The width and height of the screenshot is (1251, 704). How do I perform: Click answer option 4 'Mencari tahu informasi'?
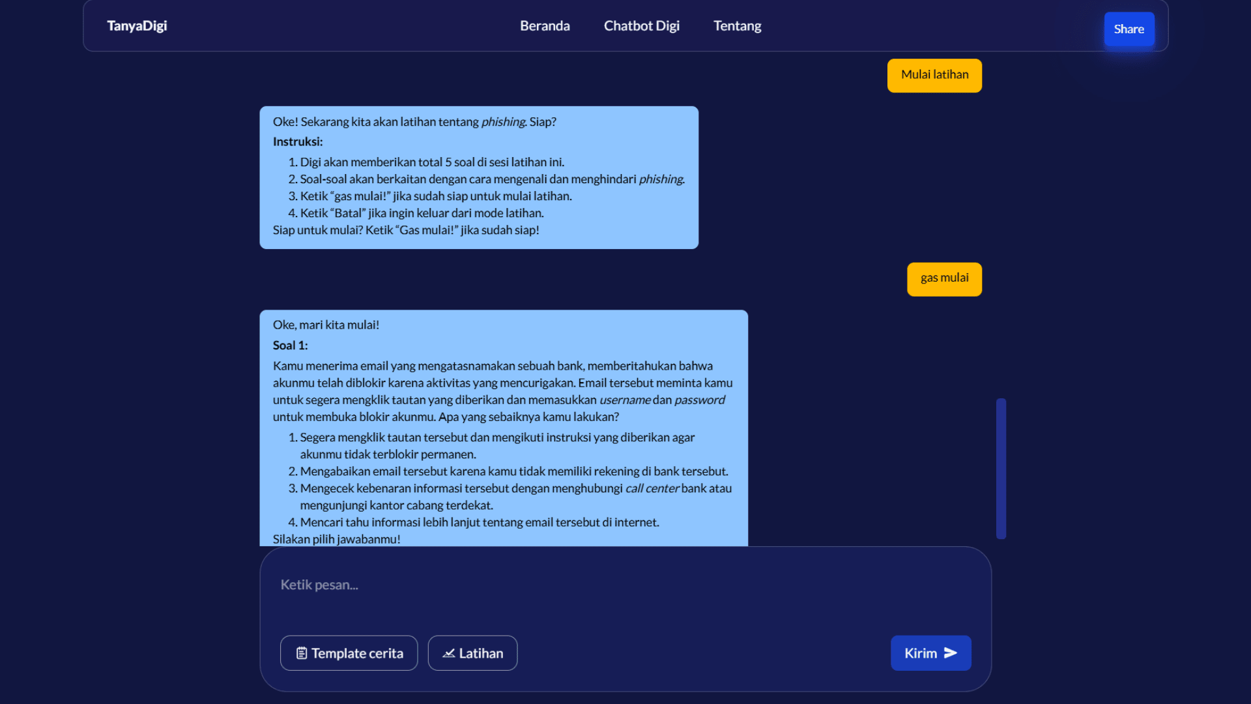point(479,522)
